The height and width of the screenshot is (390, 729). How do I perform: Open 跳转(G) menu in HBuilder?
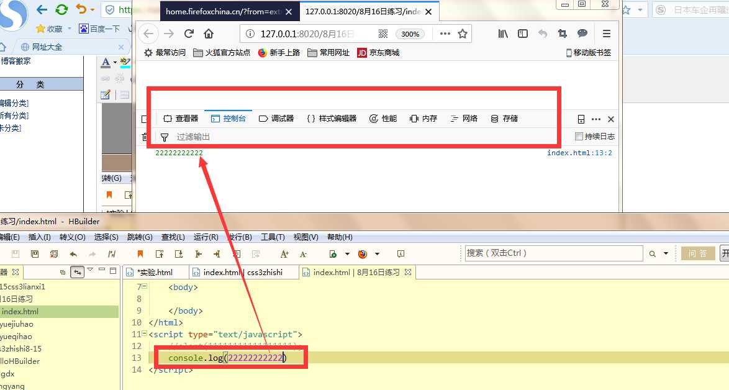(140, 237)
